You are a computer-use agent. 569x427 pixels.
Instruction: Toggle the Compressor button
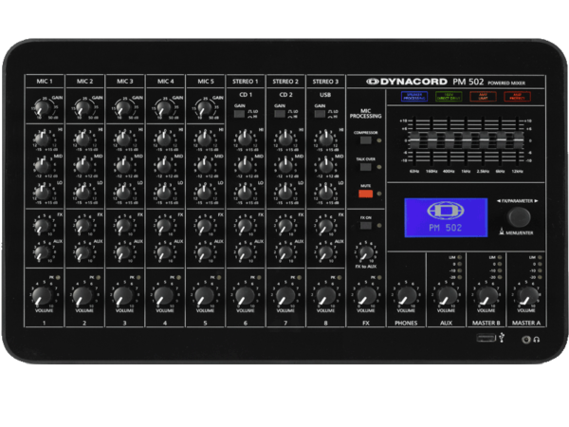click(x=365, y=140)
